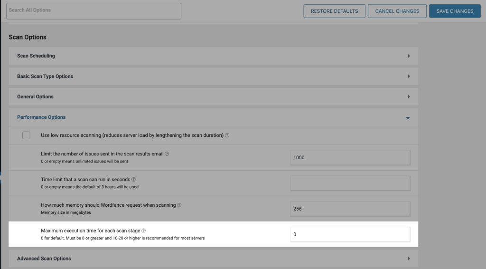Viewport: 486px width, 269px height.
Task: Open the Scan Scheduling section title
Action: 36,56
